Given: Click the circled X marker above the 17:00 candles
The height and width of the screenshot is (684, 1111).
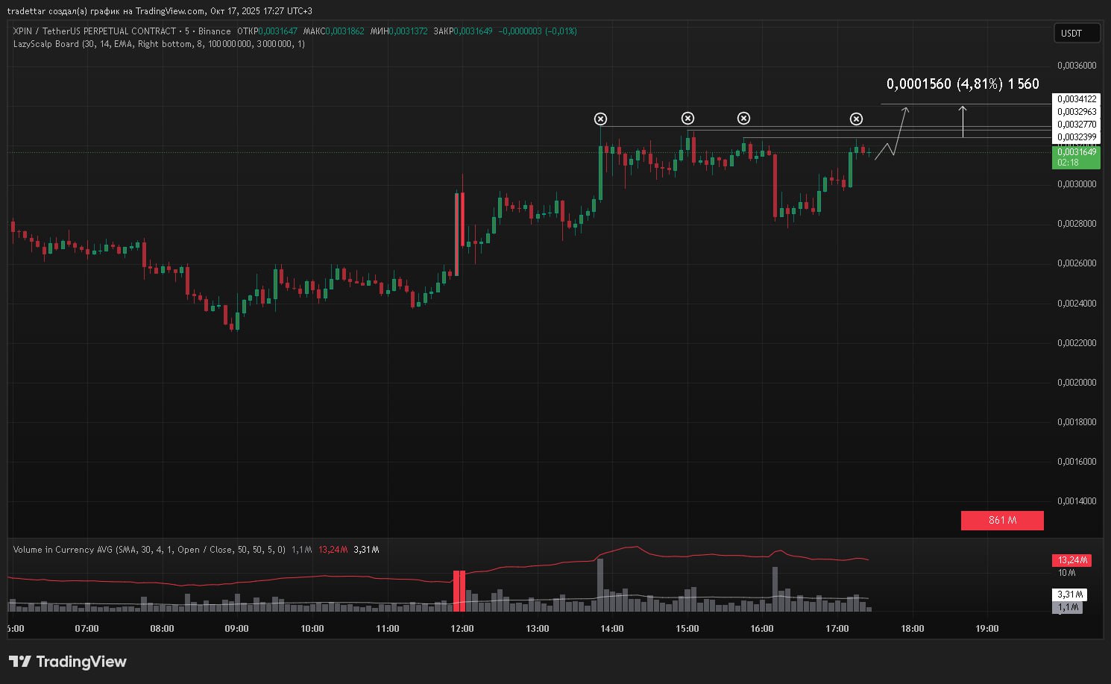Looking at the screenshot, I should (856, 119).
